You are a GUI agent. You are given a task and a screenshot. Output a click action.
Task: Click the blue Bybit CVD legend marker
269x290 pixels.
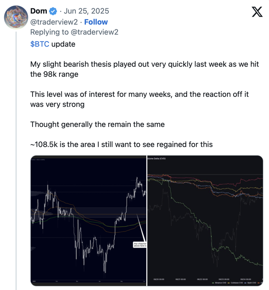pos(245,283)
